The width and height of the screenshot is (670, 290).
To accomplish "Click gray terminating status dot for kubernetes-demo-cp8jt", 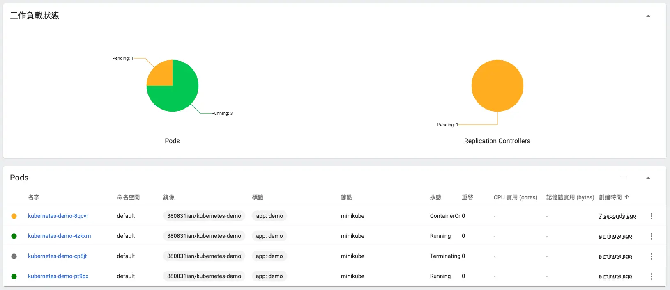I will [14, 256].
